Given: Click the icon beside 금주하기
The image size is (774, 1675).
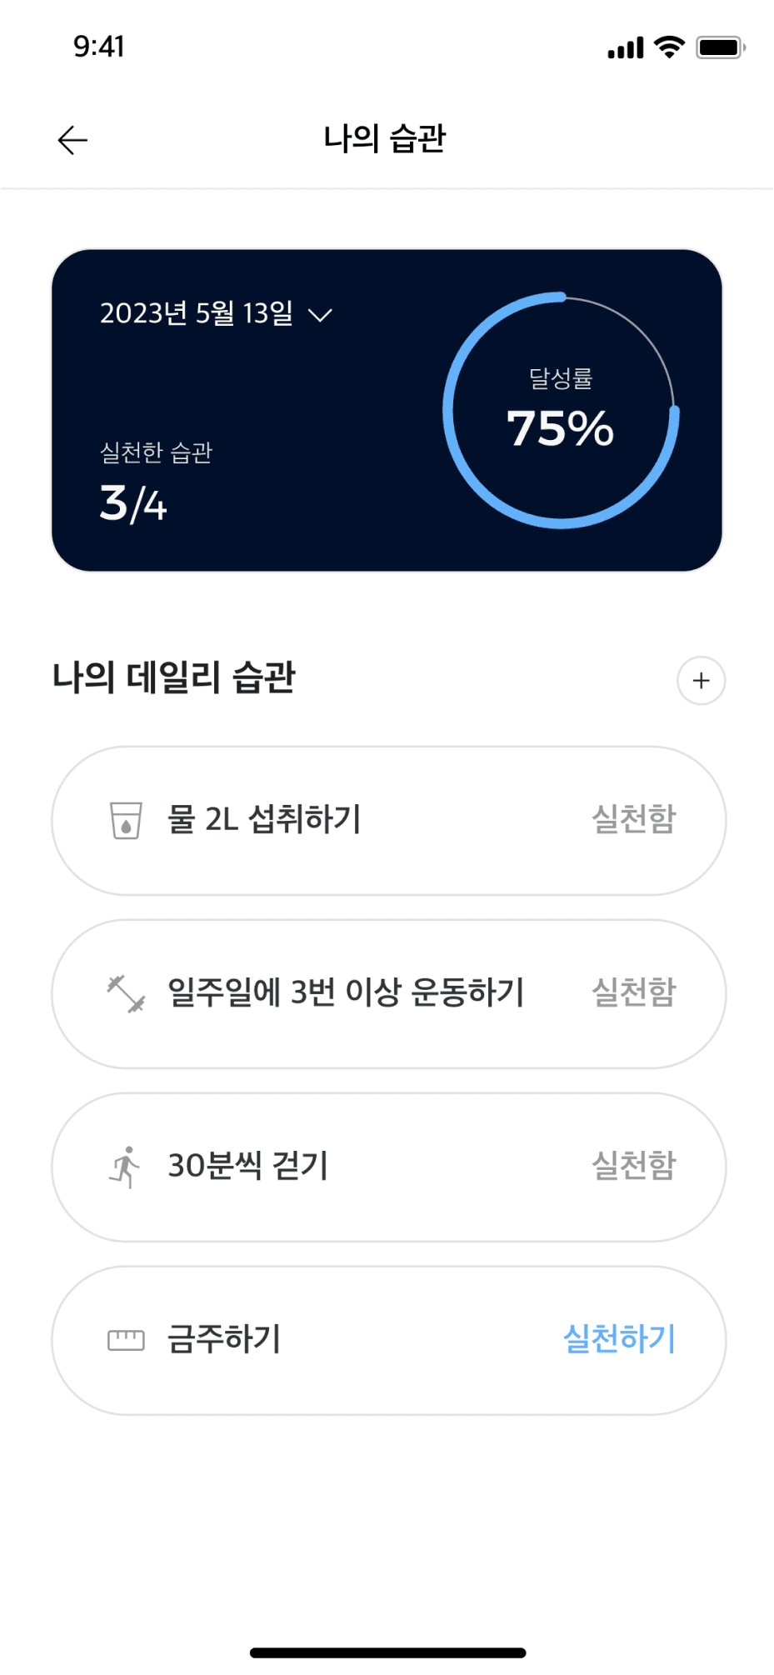Looking at the screenshot, I should [x=126, y=1340].
